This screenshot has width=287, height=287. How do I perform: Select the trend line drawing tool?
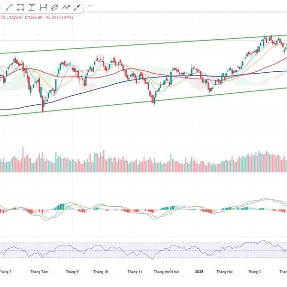pos(9,7)
